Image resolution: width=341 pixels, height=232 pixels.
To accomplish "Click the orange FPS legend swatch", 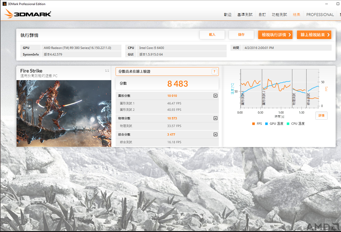I will [254, 124].
